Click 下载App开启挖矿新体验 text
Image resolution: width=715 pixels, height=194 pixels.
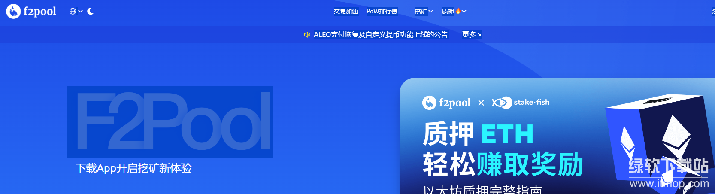133,168
